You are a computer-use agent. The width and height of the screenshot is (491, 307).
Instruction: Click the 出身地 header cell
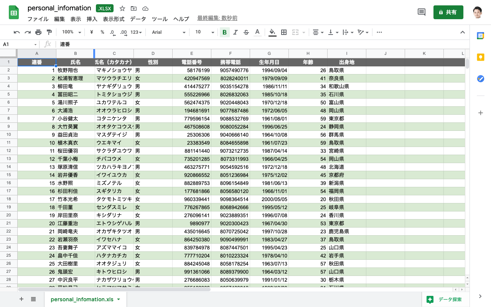[347, 62]
